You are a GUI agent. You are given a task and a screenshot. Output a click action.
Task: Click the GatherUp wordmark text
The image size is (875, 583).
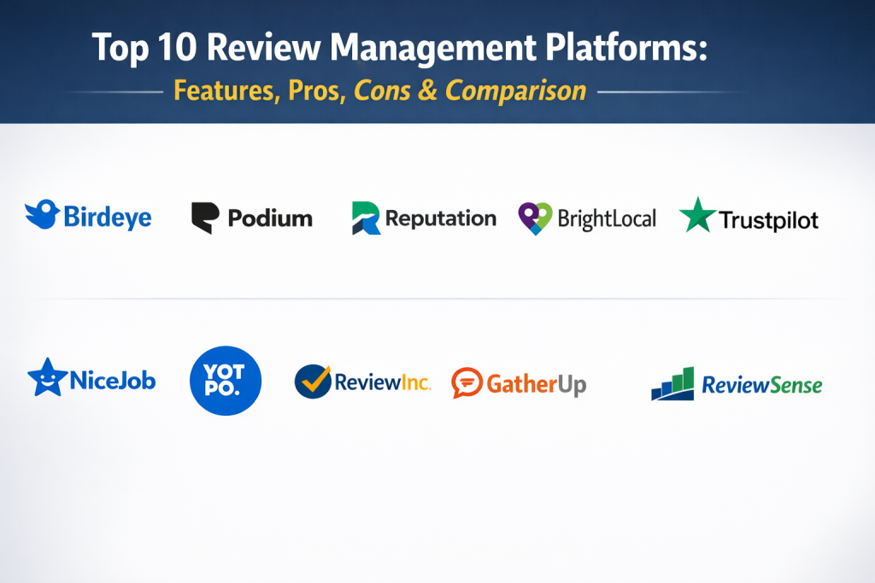(x=536, y=384)
